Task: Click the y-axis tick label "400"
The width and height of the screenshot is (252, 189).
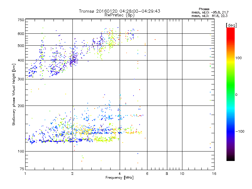Action: click(21, 60)
